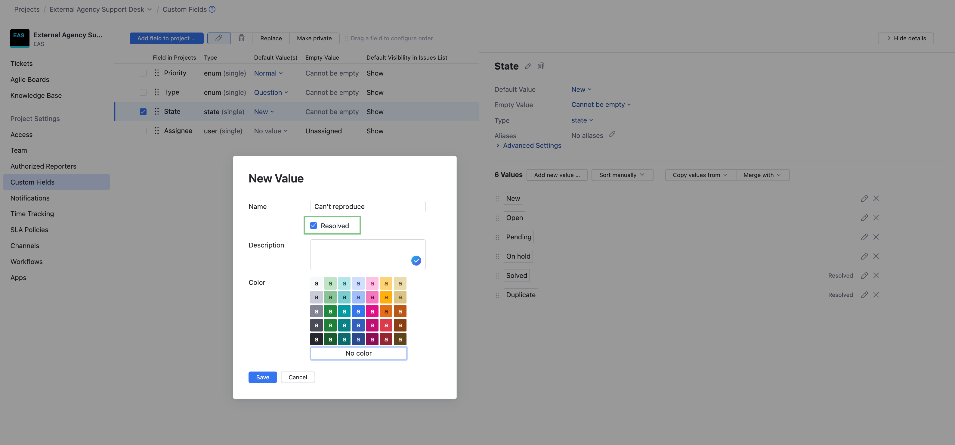Edit the Pending value using its pencil icon
Screen dimensions: 955x445
click(x=864, y=237)
